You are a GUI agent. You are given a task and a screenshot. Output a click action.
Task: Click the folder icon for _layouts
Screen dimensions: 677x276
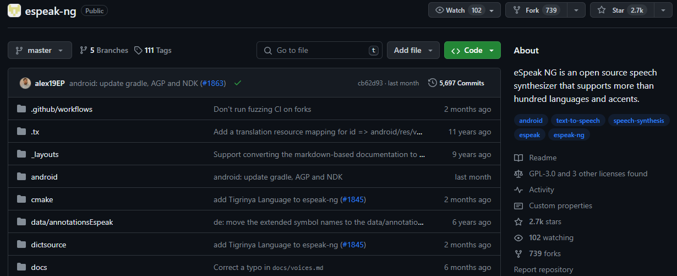tap(21, 154)
